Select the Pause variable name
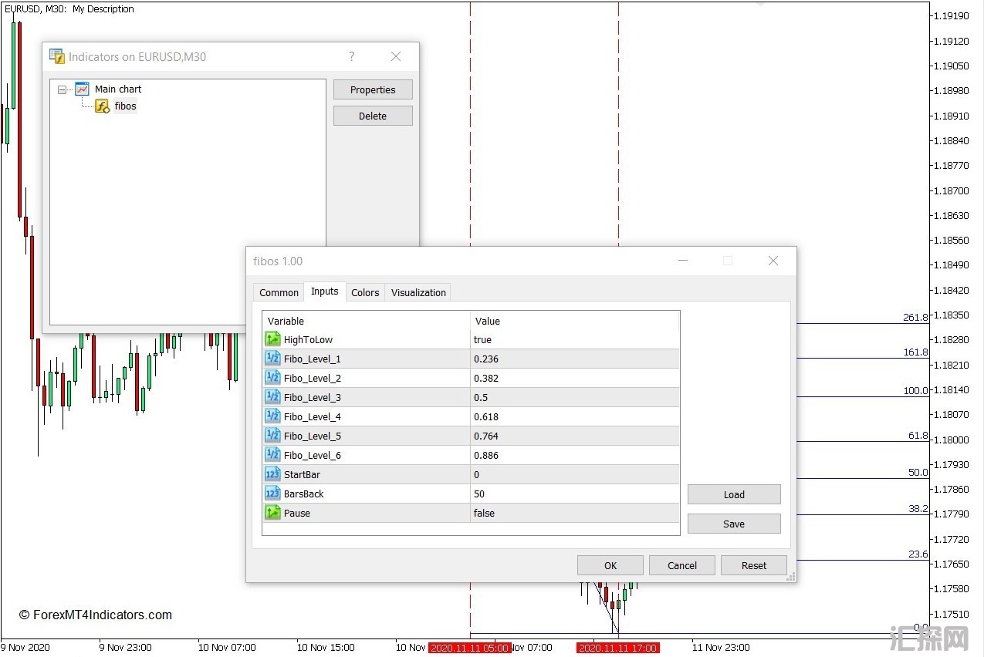Screen dimensions: 984x657 pos(297,513)
